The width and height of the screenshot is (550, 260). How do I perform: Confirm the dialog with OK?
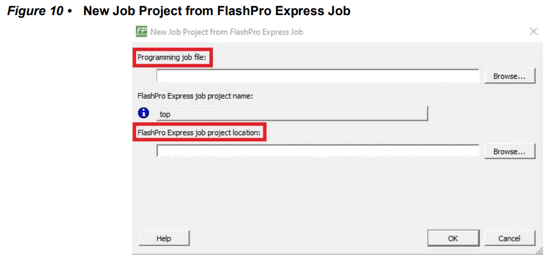click(x=453, y=238)
